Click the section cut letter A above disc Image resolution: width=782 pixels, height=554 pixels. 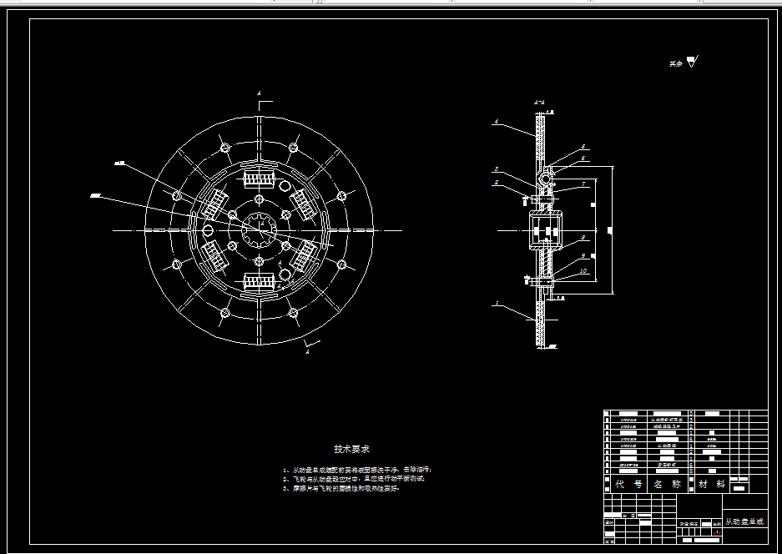[259, 93]
